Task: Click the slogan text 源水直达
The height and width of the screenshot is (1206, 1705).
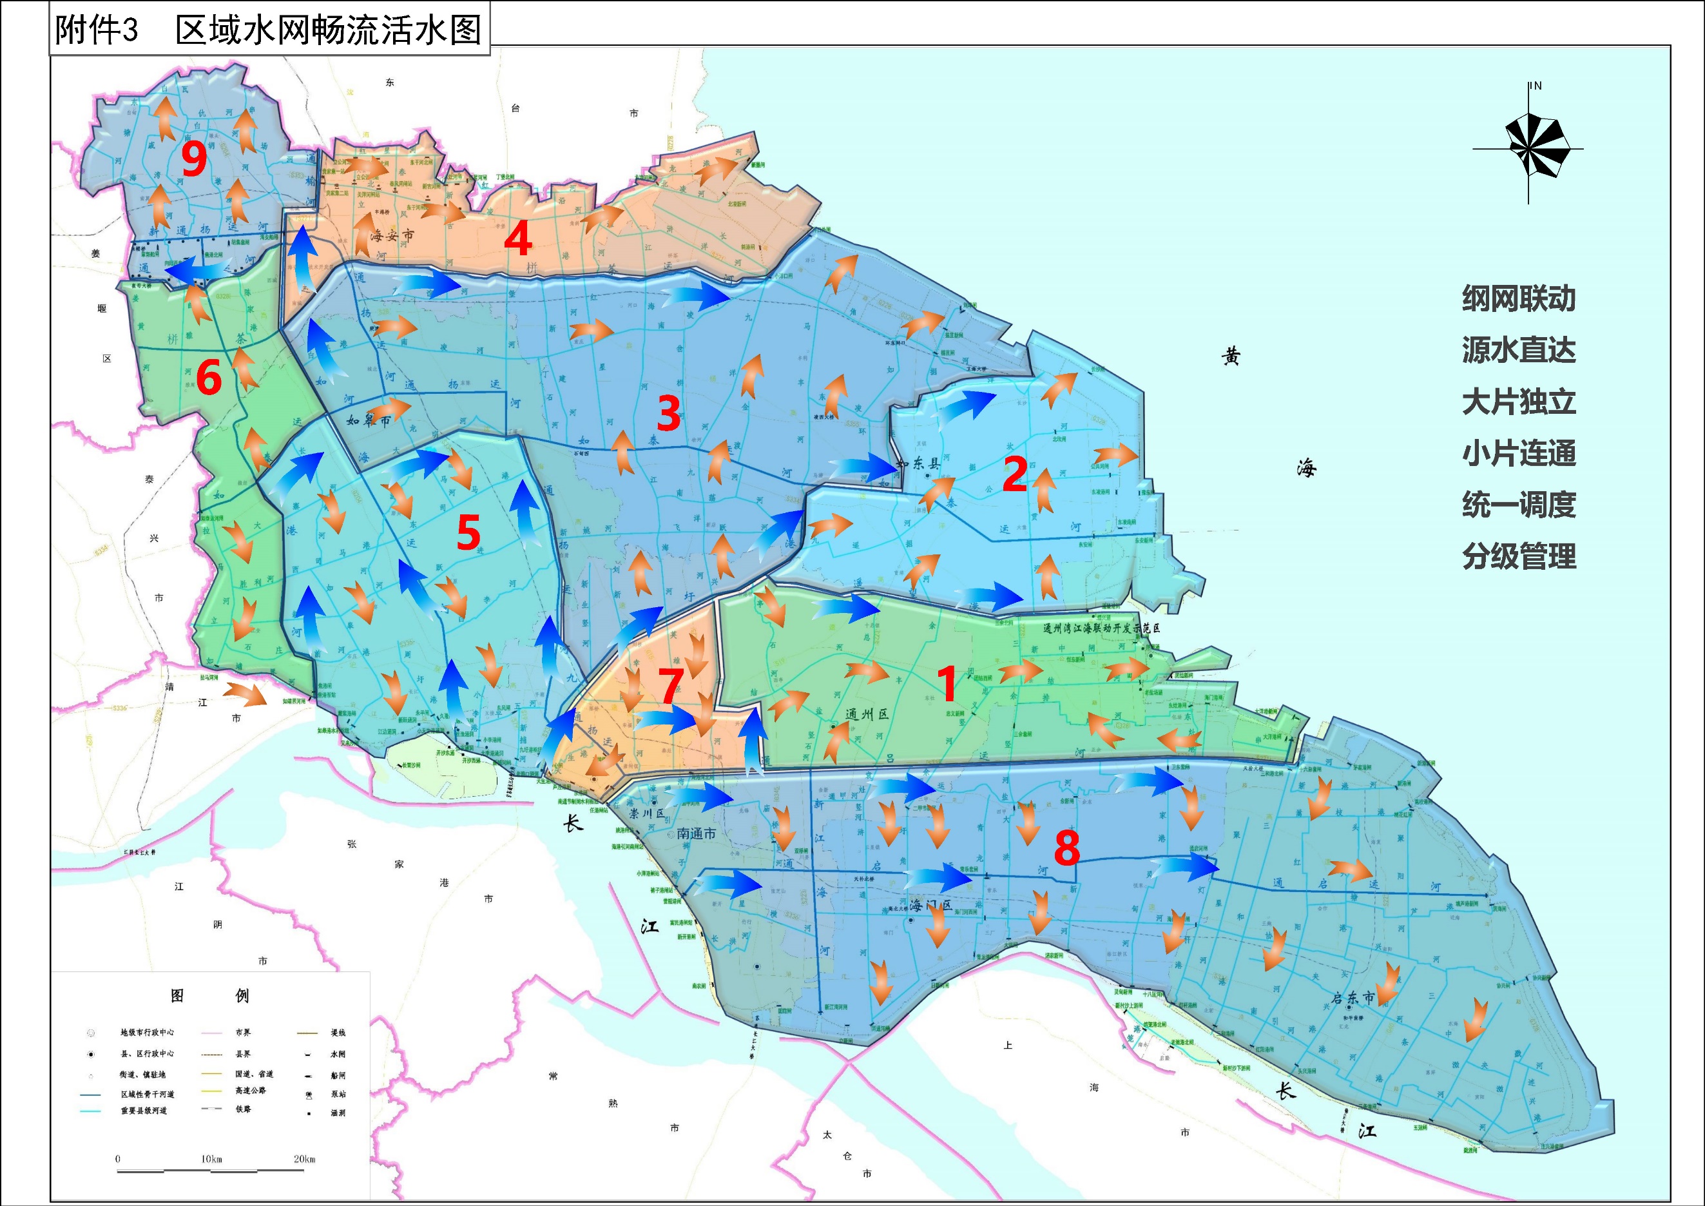Action: click(1519, 350)
